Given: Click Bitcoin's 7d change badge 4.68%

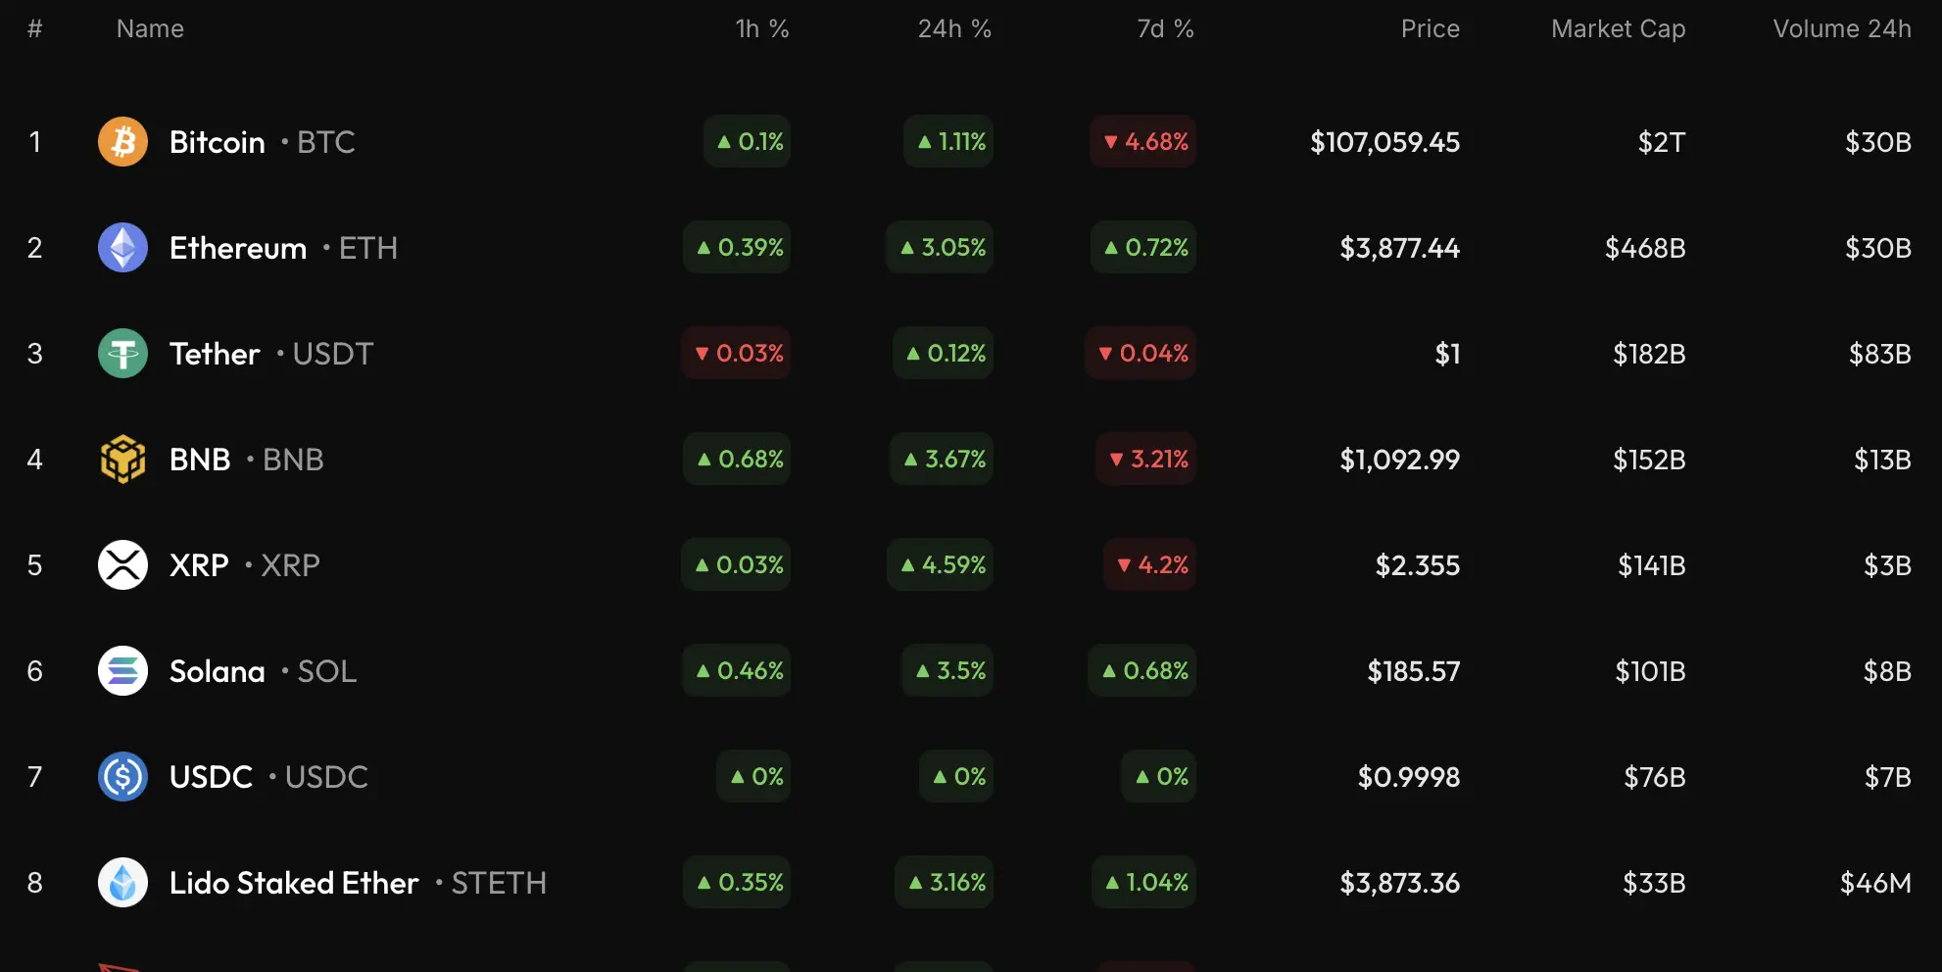Looking at the screenshot, I should [x=1143, y=142].
